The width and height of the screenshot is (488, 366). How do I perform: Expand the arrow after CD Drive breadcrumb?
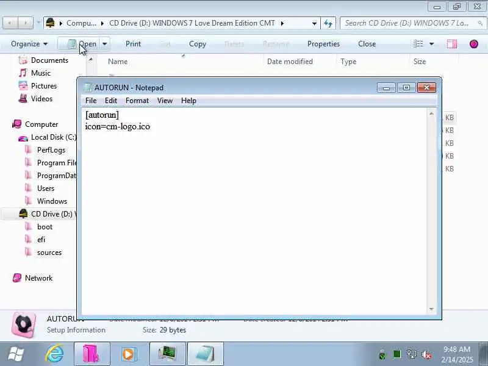click(x=282, y=23)
